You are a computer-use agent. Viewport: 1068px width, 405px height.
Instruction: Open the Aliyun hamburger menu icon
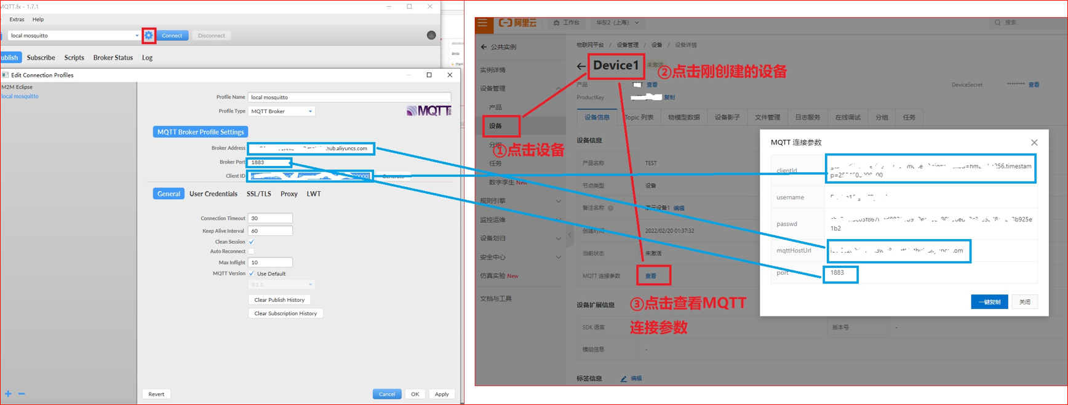coord(483,23)
